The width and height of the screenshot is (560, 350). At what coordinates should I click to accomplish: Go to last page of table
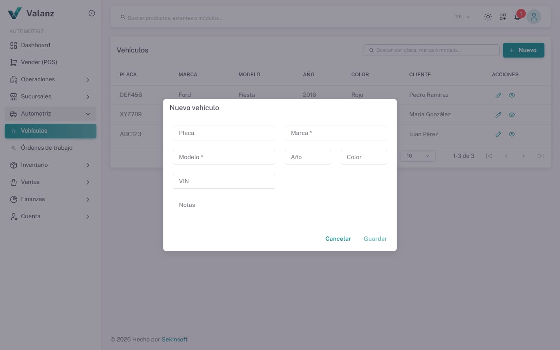(x=541, y=156)
